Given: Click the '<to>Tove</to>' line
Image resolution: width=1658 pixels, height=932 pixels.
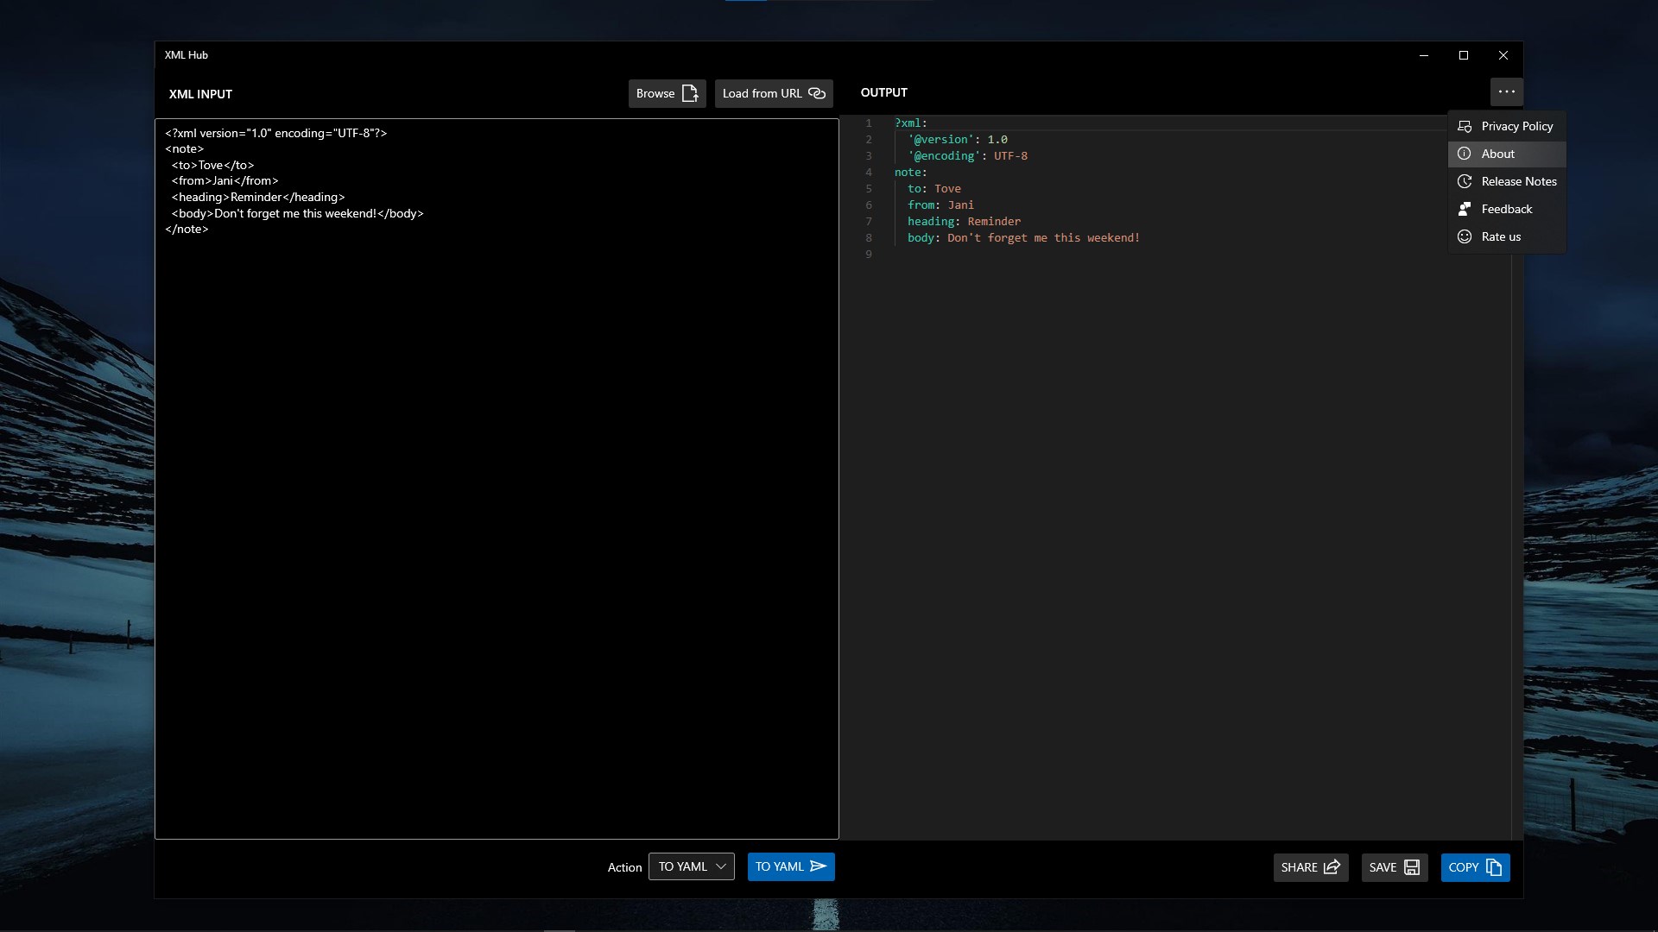Looking at the screenshot, I should (212, 165).
